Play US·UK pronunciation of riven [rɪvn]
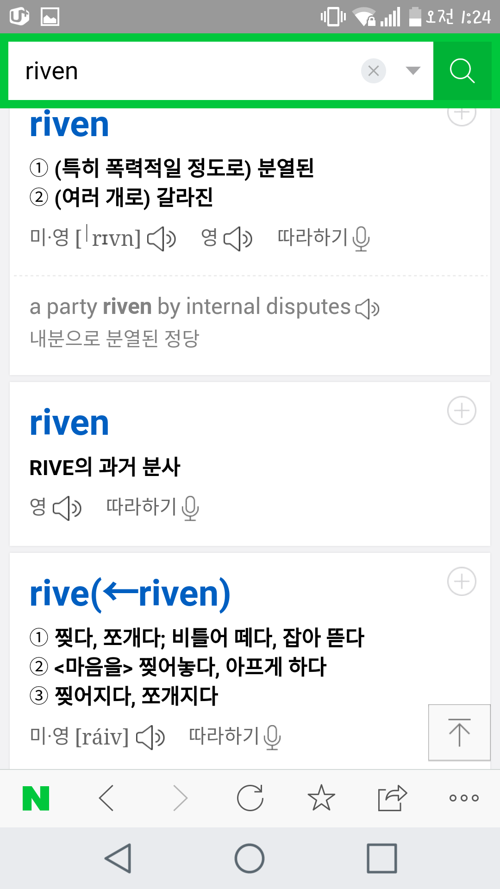The width and height of the screenshot is (500, 889). 162,239
